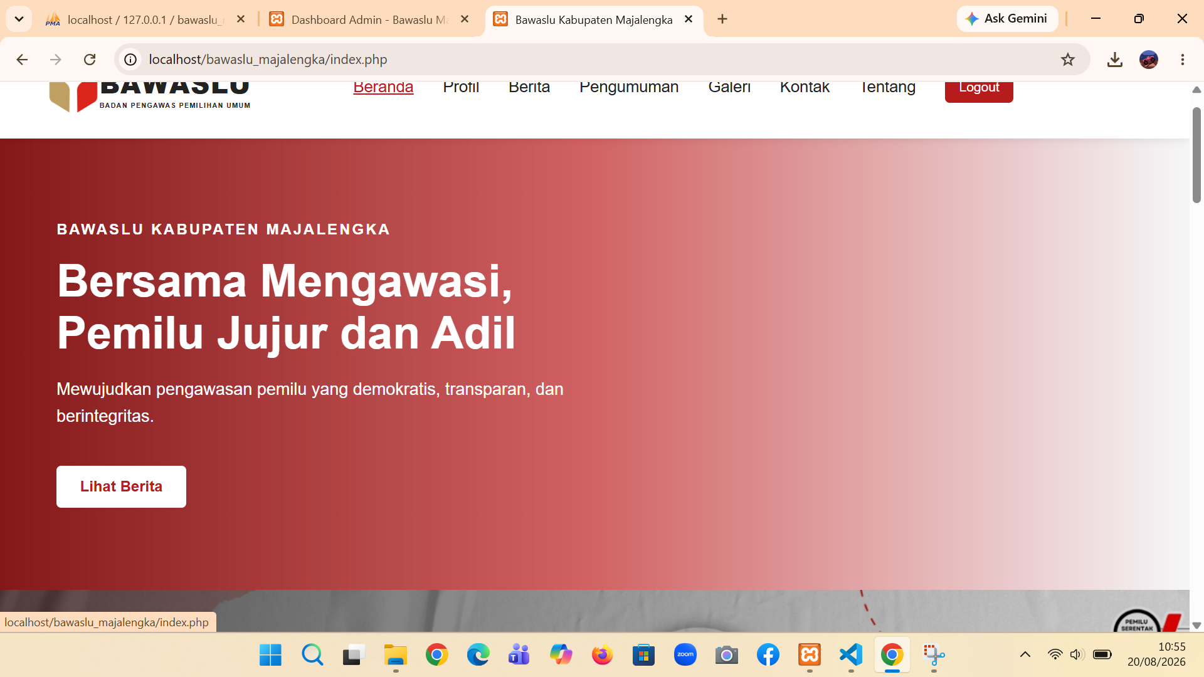1204x677 pixels.
Task: Click the Ask Gemini button
Action: 1007,19
